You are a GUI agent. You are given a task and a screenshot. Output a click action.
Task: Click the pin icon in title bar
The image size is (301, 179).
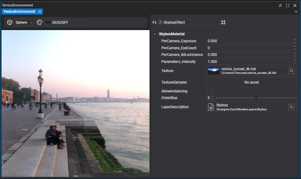tap(280, 5)
